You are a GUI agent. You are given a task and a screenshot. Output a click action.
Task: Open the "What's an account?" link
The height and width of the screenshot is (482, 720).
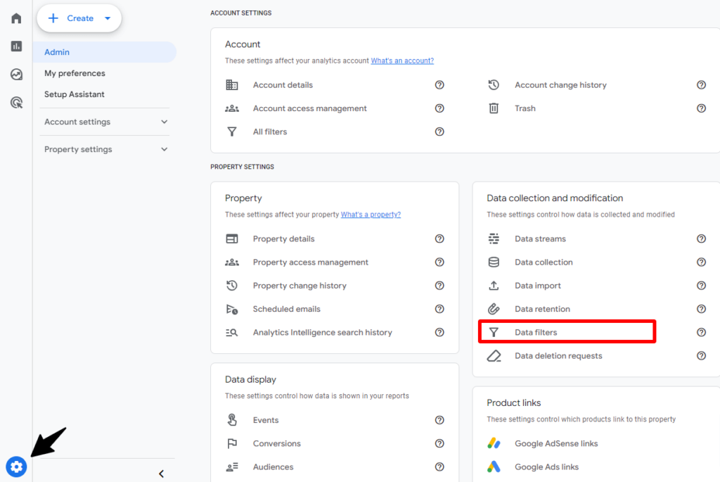point(402,61)
